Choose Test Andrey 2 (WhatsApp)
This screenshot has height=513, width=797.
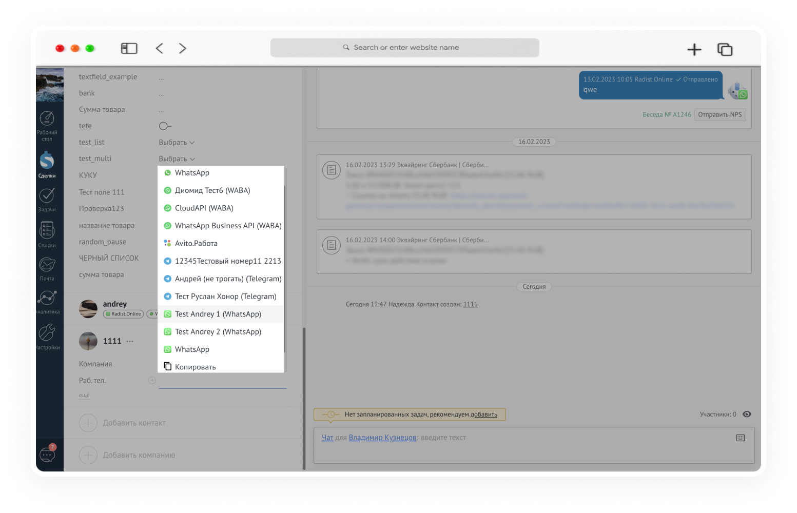tap(221, 331)
